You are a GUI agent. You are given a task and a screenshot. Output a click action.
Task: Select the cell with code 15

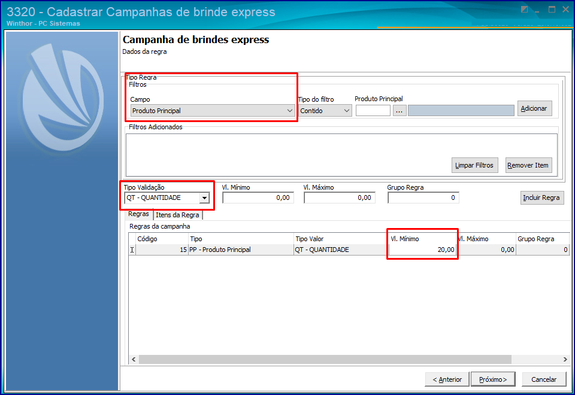[162, 250]
